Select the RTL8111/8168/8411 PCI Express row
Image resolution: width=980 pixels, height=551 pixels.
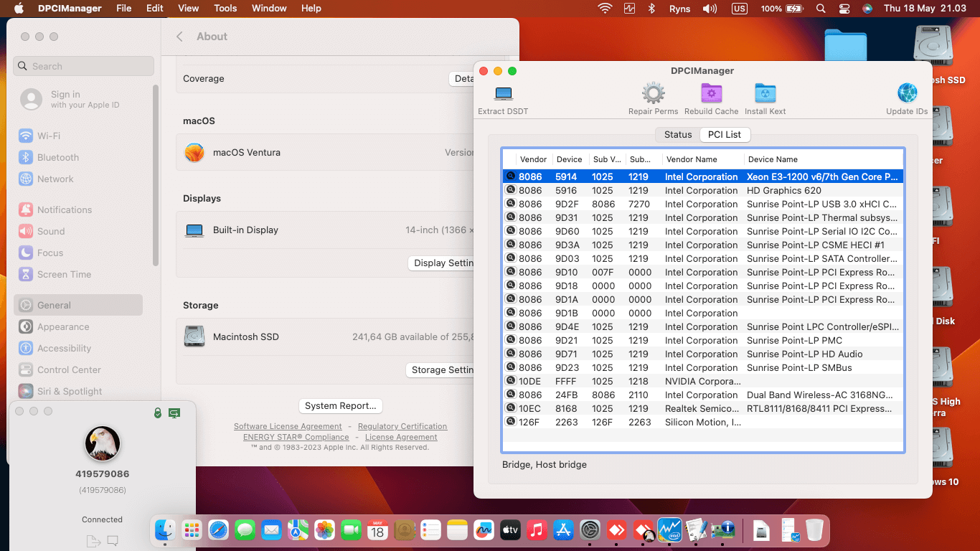703,408
